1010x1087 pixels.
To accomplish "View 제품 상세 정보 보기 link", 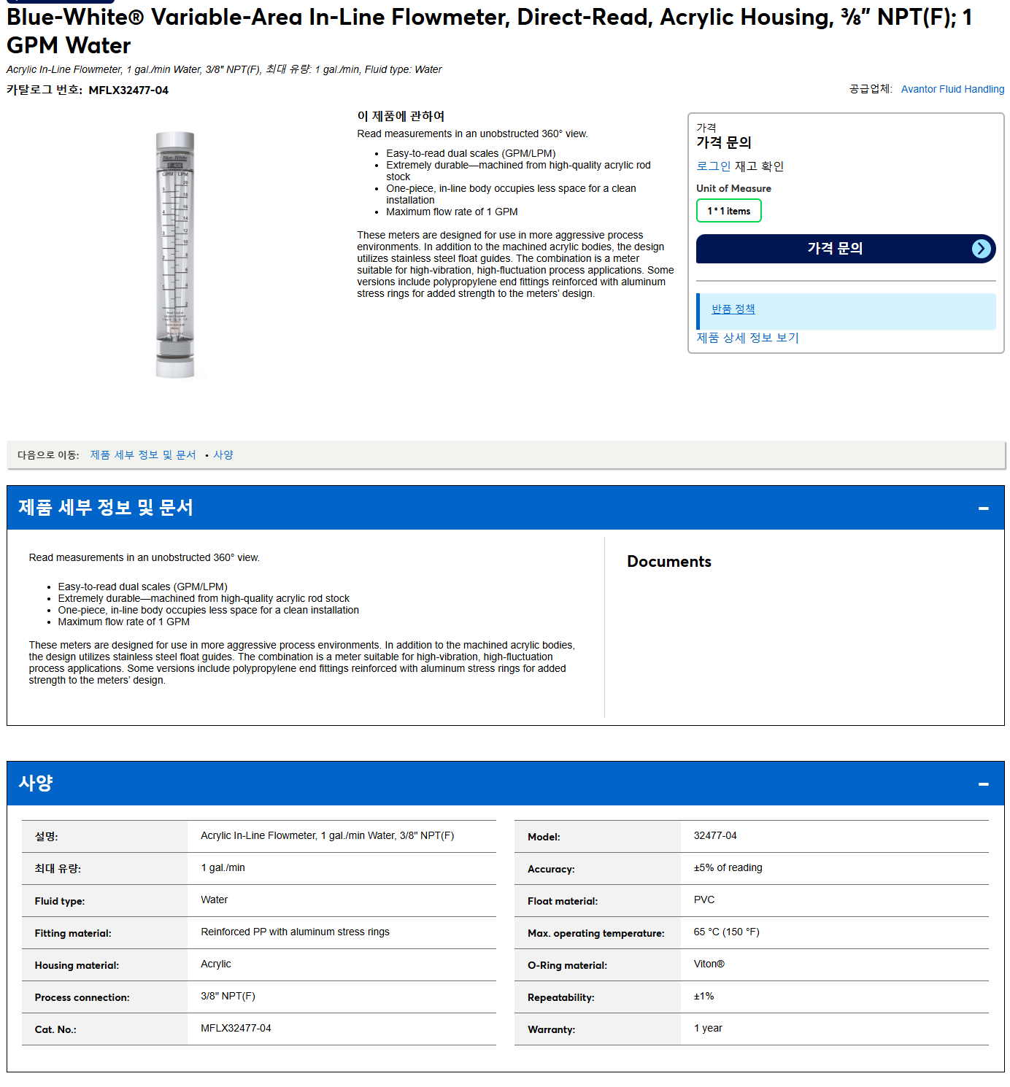I will point(747,338).
